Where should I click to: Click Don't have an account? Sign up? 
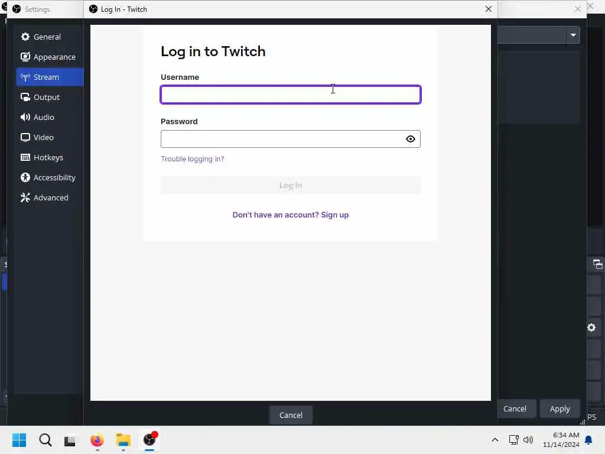(x=290, y=215)
